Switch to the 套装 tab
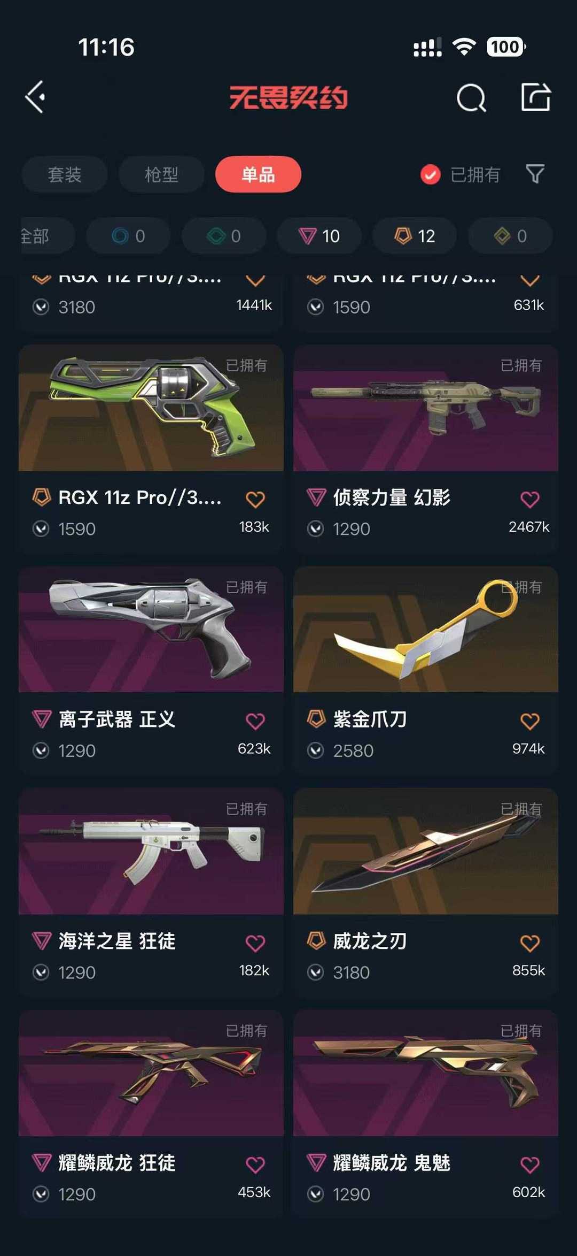 65,174
